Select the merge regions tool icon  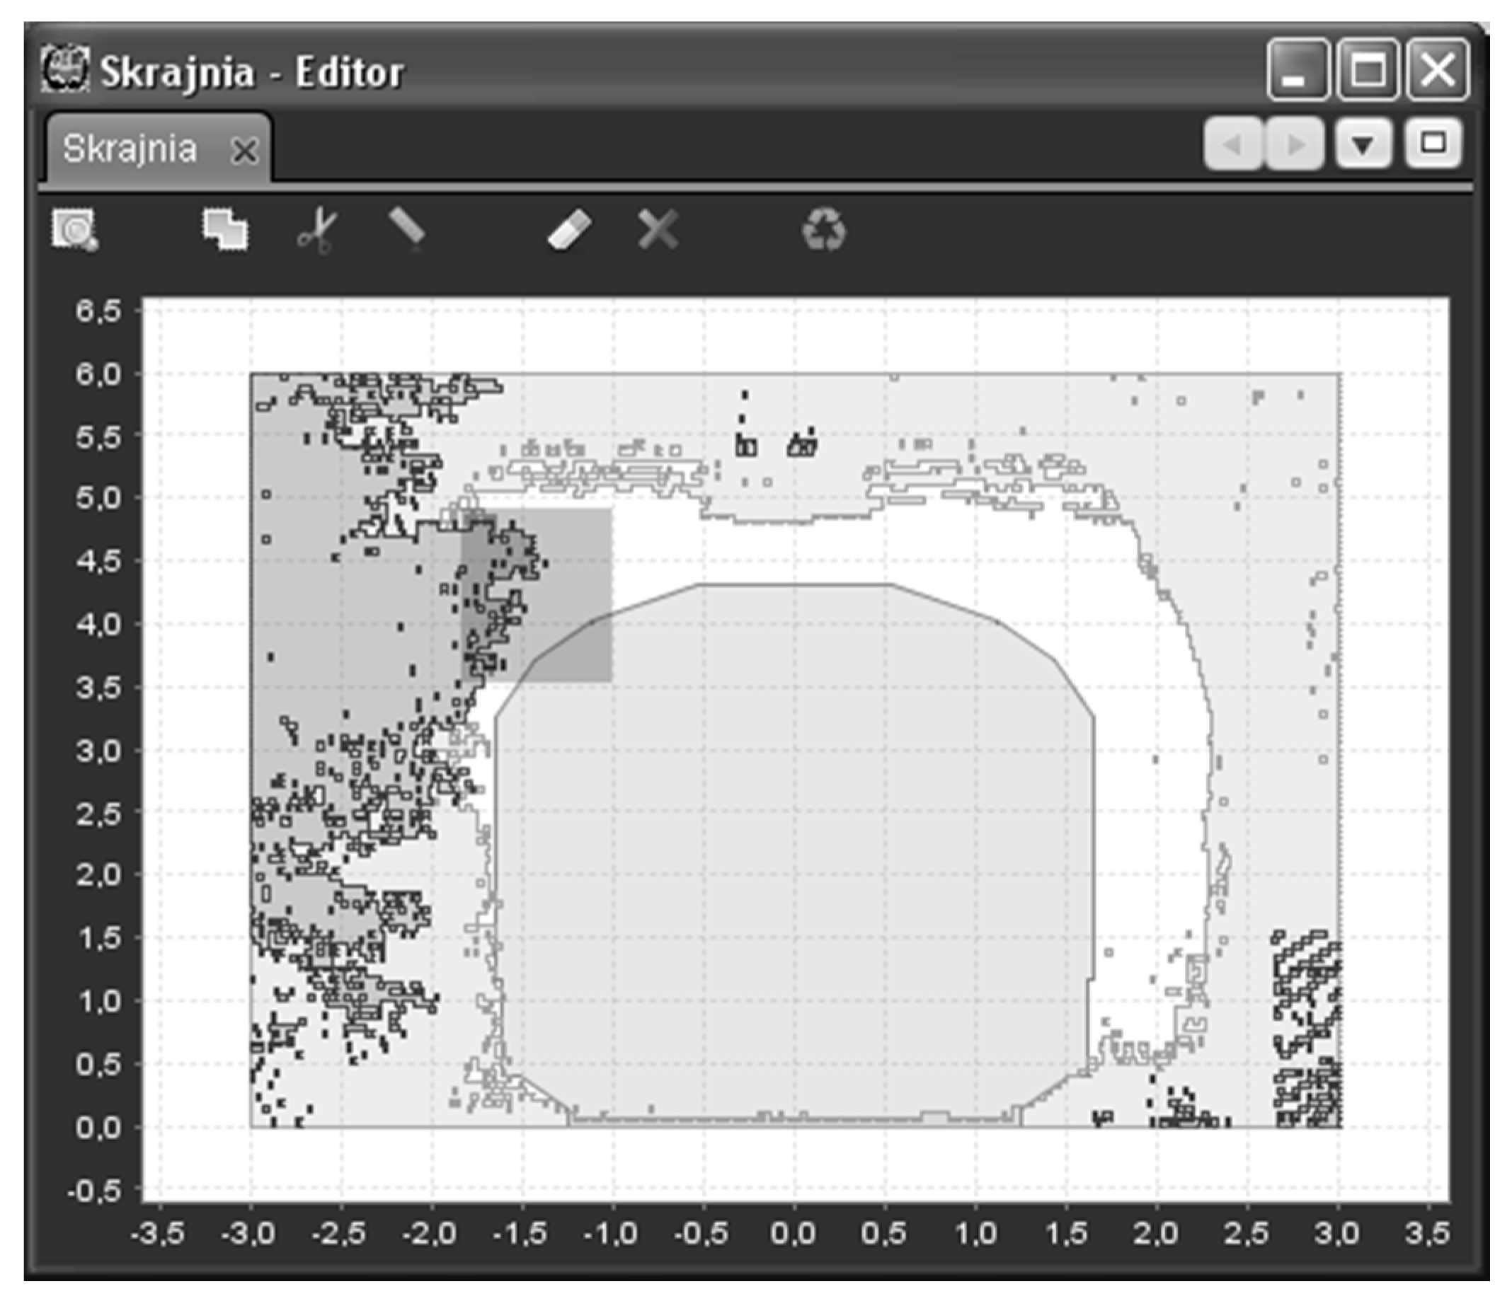(225, 231)
